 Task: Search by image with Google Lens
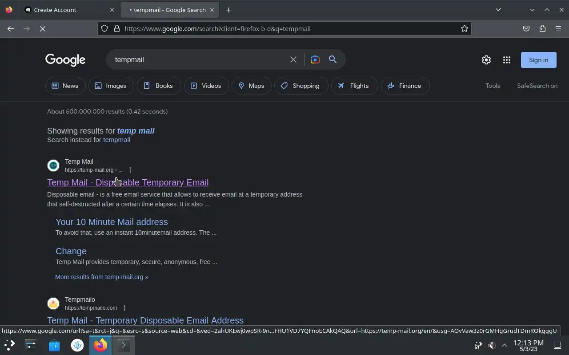[315, 59]
